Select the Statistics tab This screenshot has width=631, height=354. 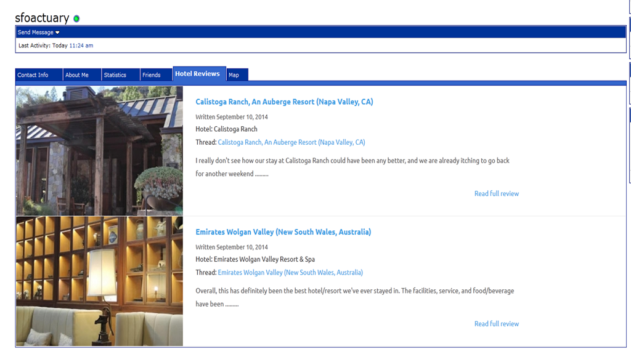point(121,75)
